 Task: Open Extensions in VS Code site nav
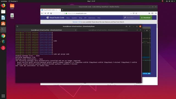point(92,18)
